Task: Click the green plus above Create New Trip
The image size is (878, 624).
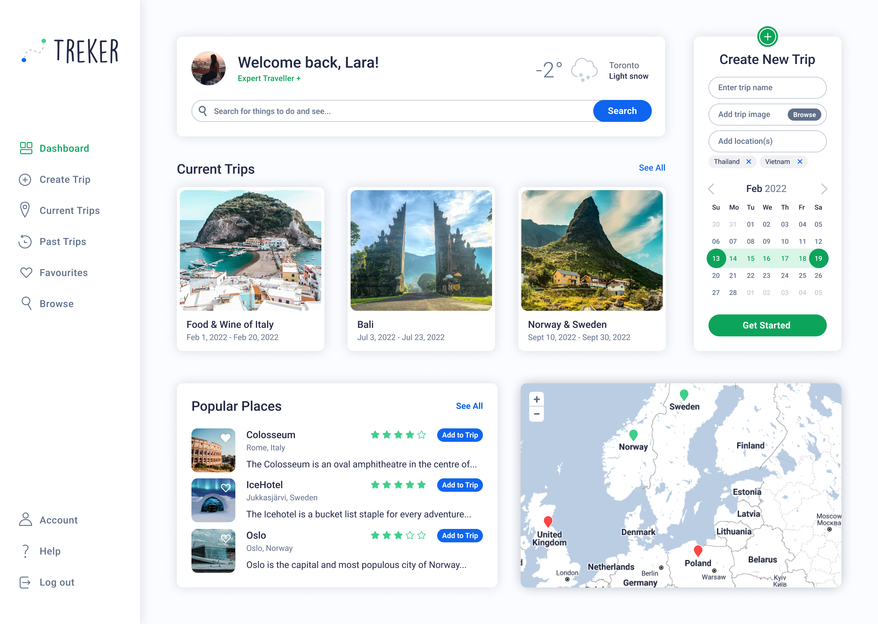Action: tap(768, 37)
